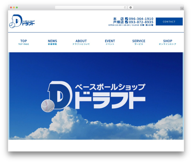Viewport: 192px width, 163px height.
Task: Click the yellow minimize window button
Action: tap(14, 8)
